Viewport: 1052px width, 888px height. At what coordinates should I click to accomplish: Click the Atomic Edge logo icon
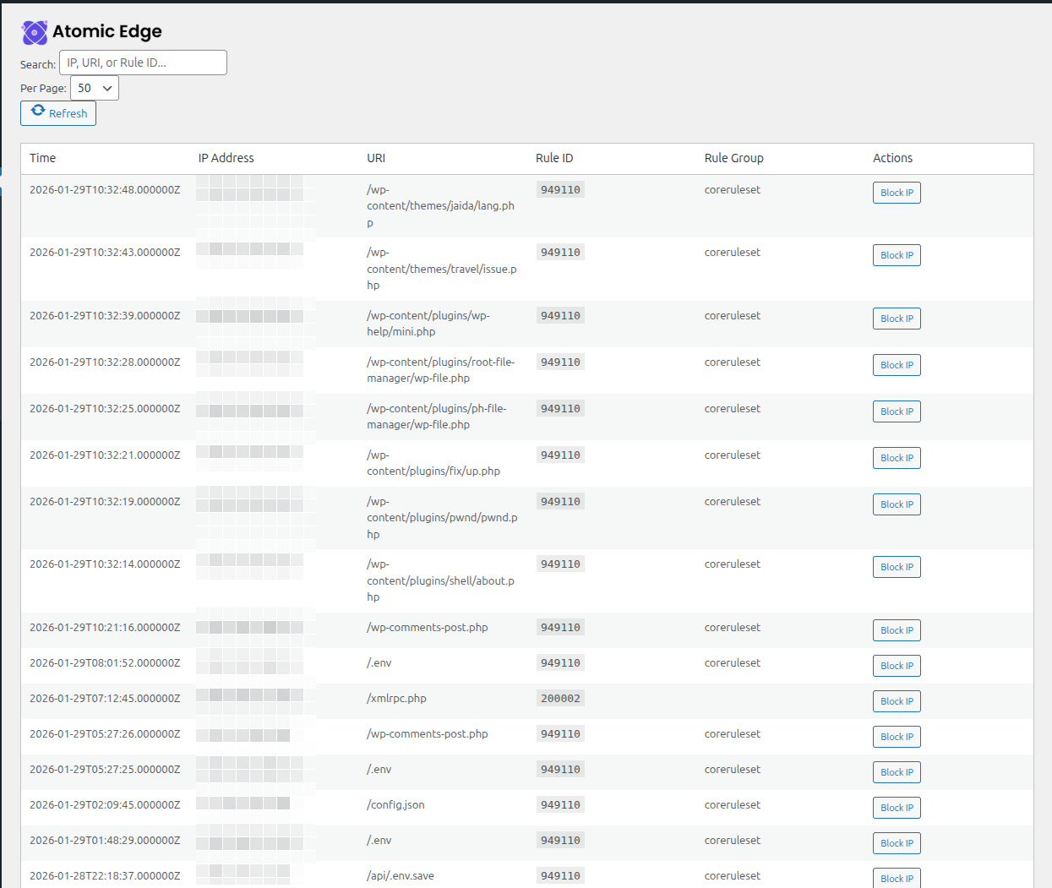[34, 31]
